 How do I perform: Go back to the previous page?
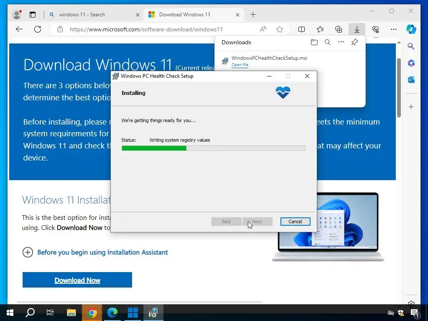pos(19,29)
